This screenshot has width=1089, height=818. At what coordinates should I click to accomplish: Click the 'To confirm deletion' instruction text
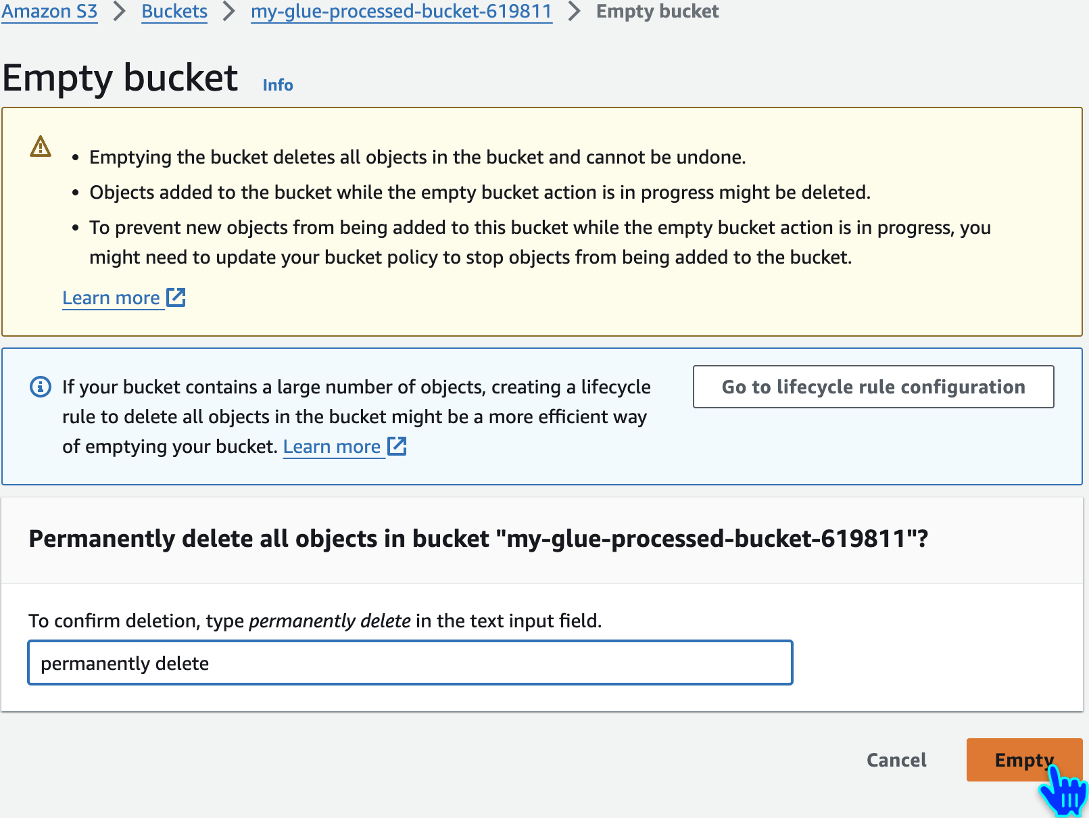pyautogui.click(x=315, y=621)
